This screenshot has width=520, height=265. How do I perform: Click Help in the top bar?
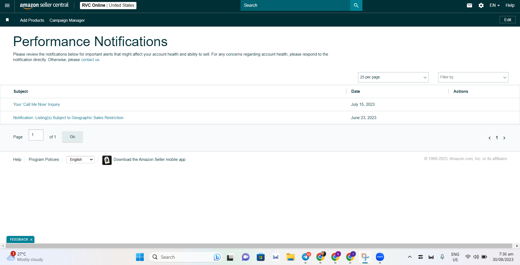coord(510,5)
